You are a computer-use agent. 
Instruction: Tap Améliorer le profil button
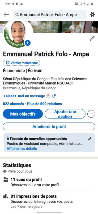pyautogui.click(x=49, y=127)
